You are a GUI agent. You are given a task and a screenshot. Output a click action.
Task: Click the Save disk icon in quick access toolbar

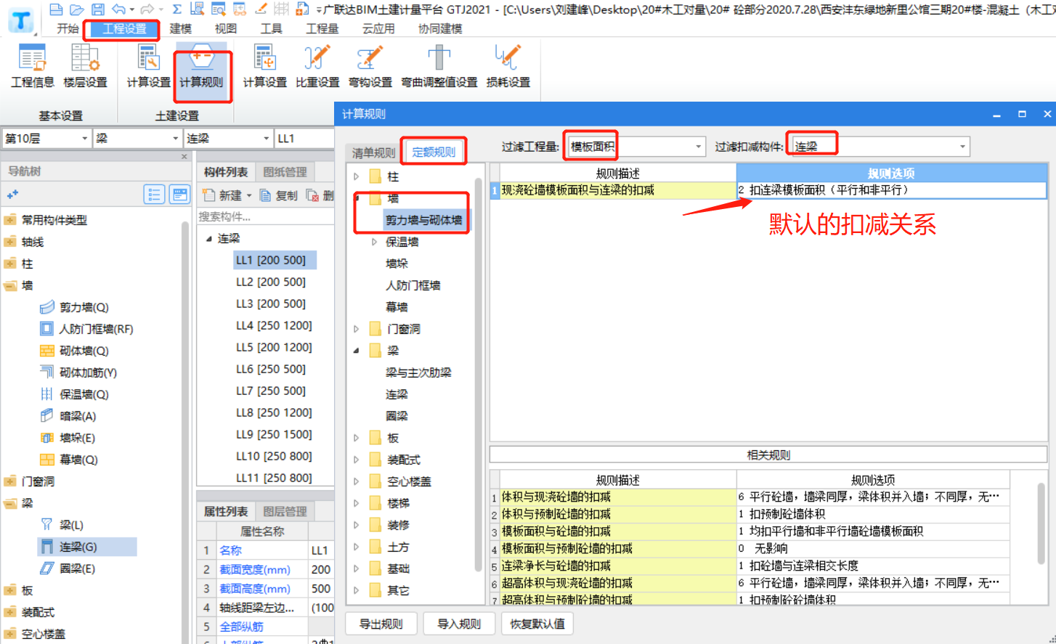coord(98,9)
